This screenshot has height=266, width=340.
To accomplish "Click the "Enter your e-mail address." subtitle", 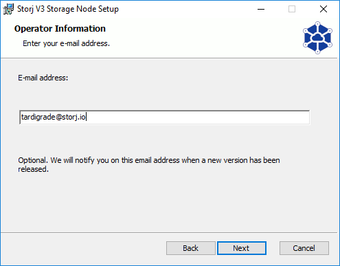I will (x=66, y=43).
